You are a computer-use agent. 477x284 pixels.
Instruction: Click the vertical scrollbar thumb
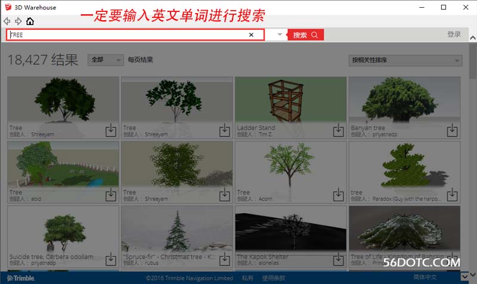point(473,61)
